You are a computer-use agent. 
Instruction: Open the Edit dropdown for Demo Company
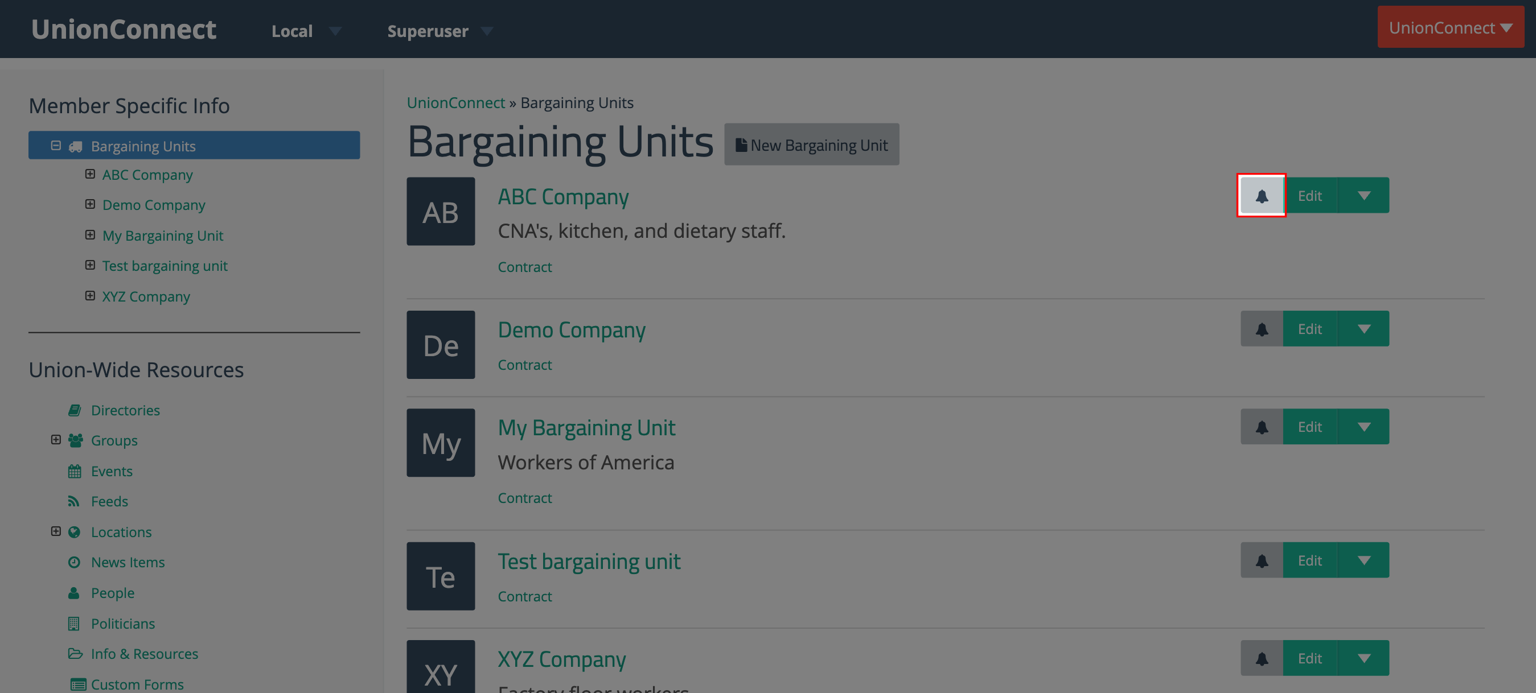(1364, 328)
